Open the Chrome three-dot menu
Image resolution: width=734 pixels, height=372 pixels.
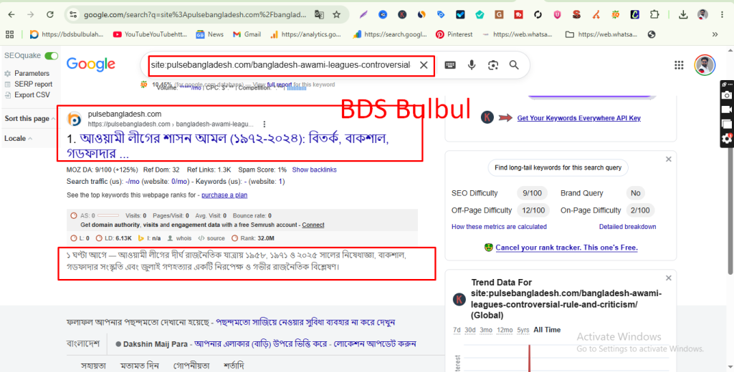pos(723,14)
